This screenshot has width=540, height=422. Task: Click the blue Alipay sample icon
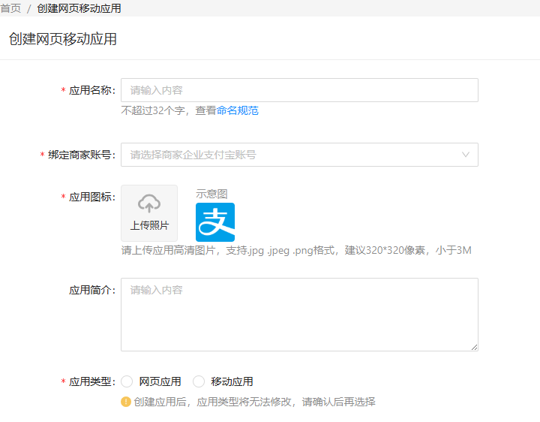click(215, 222)
